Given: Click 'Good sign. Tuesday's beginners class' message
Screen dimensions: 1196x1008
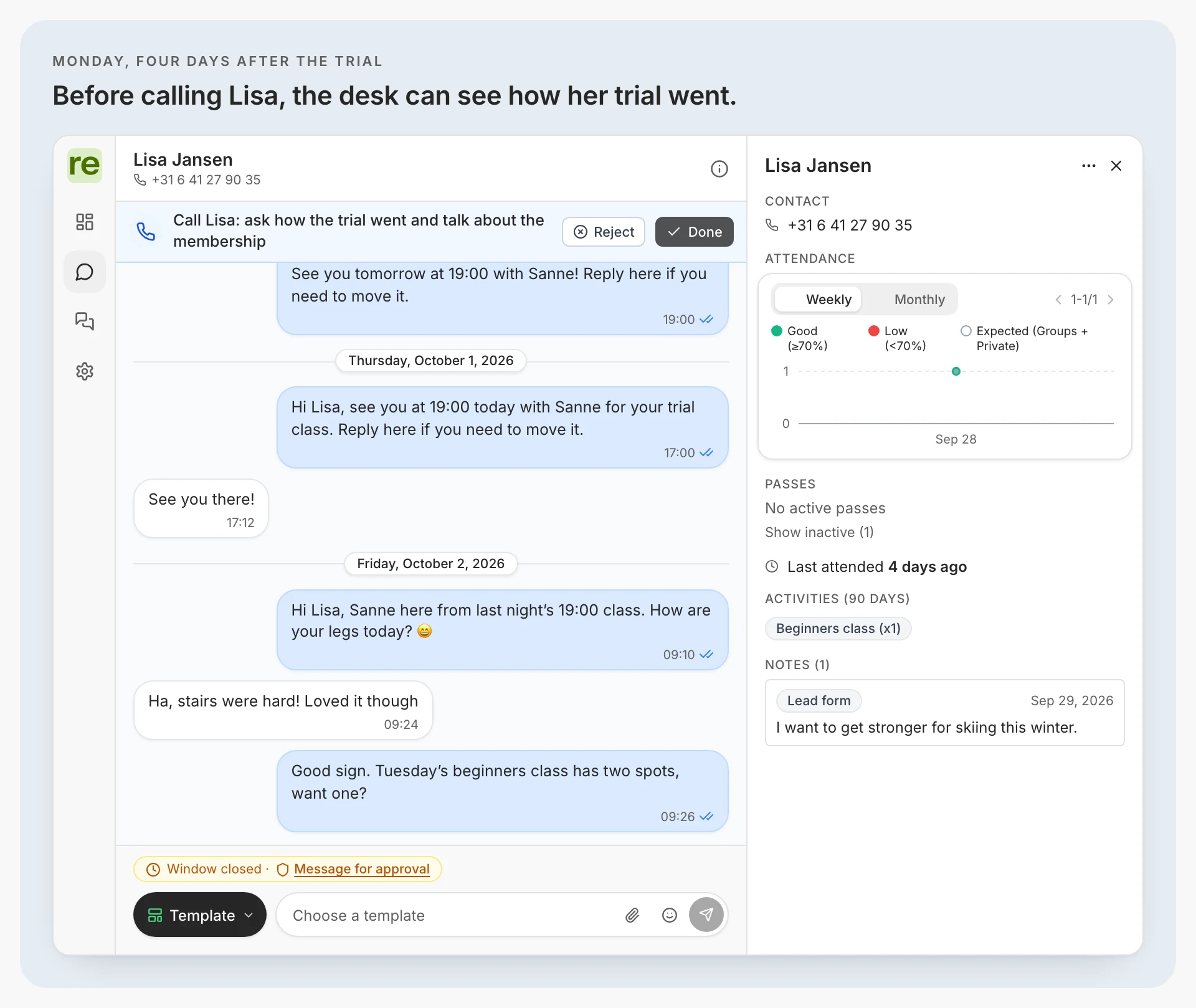Looking at the screenshot, I should (502, 791).
